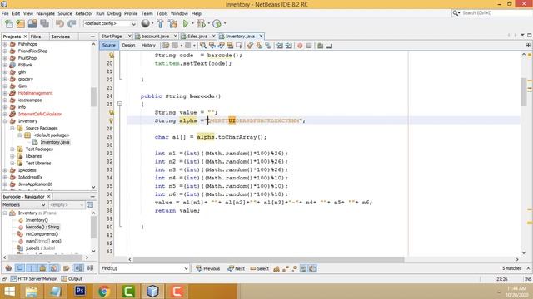
Task: Click the Comment icon in editor toolbar
Action: 320,46
